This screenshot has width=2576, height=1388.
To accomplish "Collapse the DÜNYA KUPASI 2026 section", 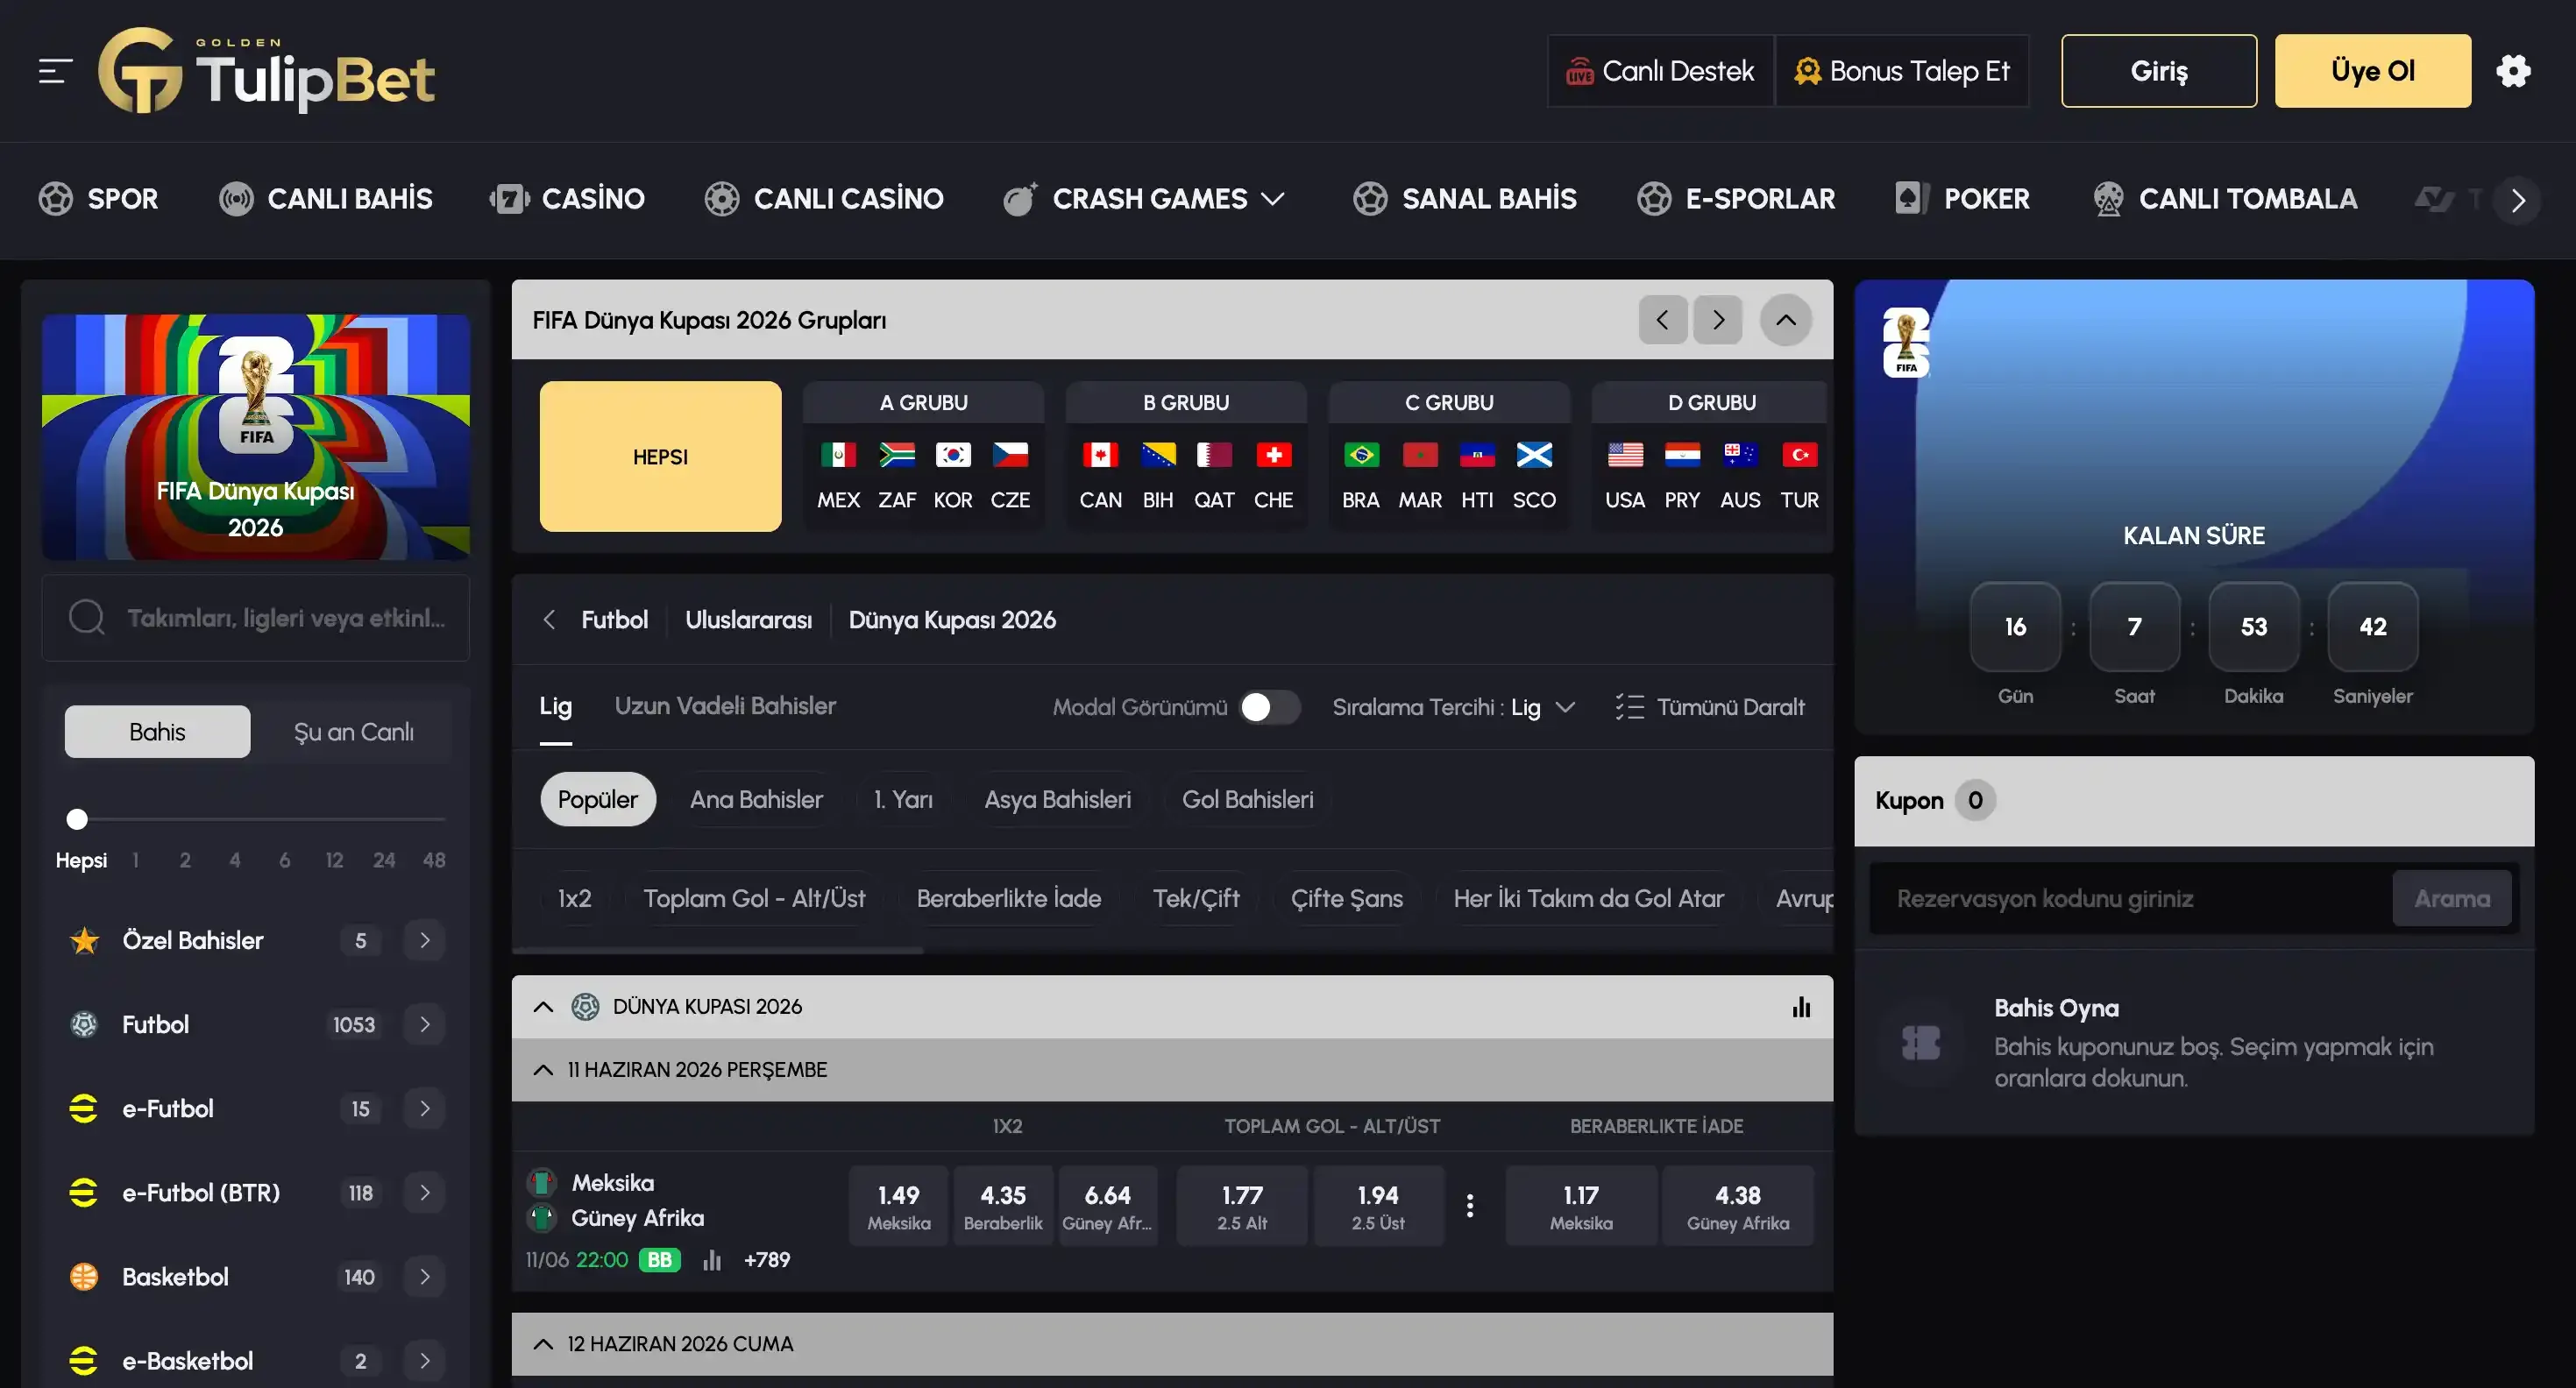I will [543, 1007].
